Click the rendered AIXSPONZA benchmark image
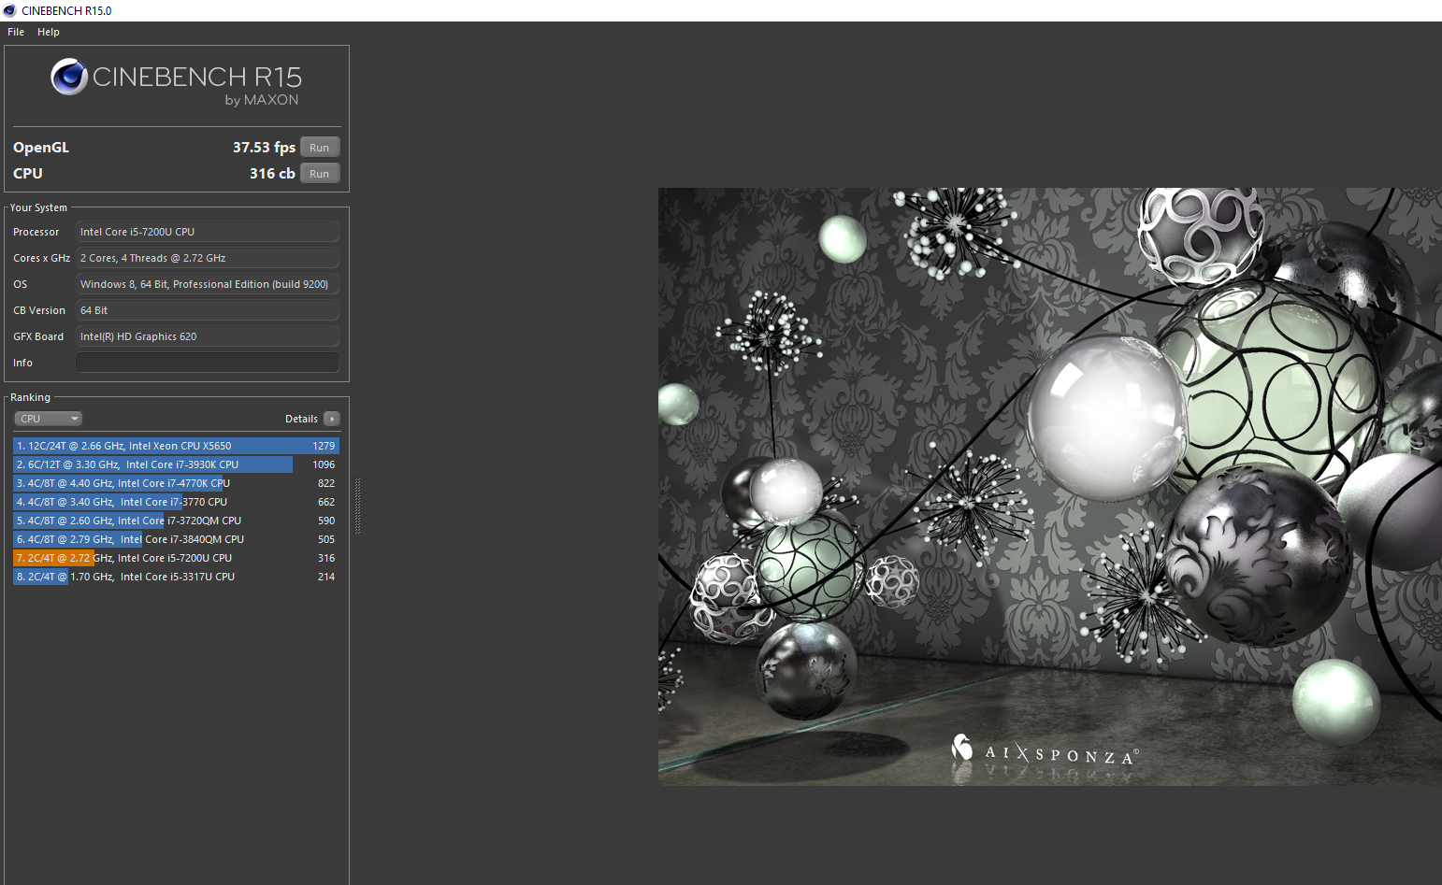Image resolution: width=1442 pixels, height=885 pixels. tap(1050, 487)
